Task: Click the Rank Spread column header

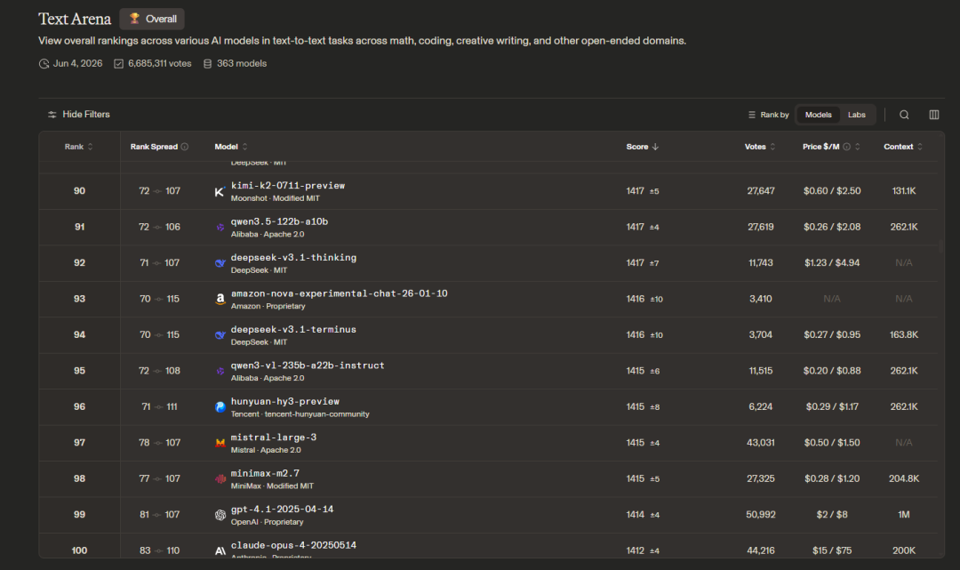Action: (x=154, y=147)
